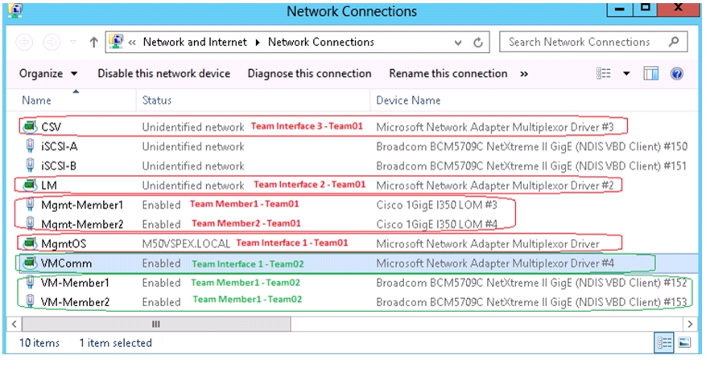Click Network Connections breadcrumb segment
710x380 pixels.
pyautogui.click(x=321, y=42)
